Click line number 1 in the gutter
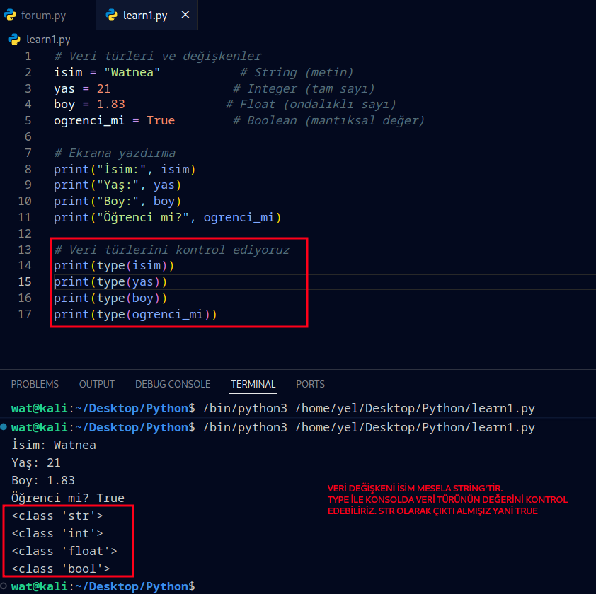This screenshot has width=596, height=594. tap(28, 56)
